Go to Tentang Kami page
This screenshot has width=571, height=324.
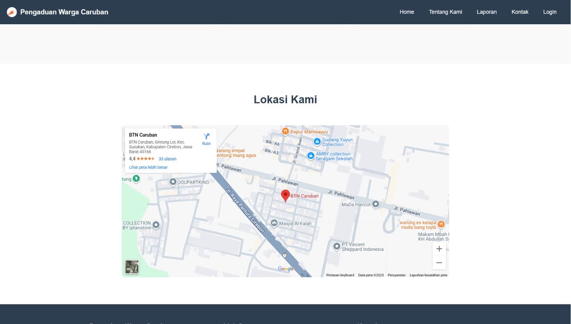pyautogui.click(x=445, y=12)
